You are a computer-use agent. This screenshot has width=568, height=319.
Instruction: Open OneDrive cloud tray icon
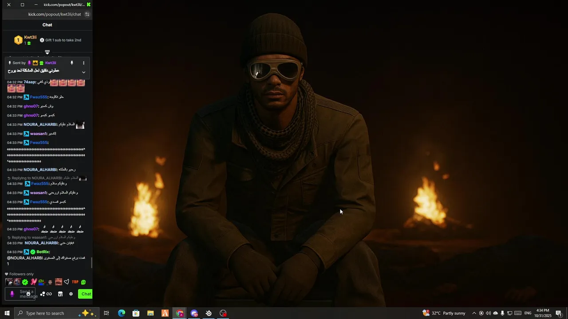[496, 313]
